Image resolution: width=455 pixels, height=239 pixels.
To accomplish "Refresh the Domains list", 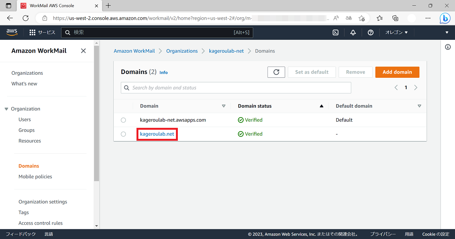I will point(276,72).
